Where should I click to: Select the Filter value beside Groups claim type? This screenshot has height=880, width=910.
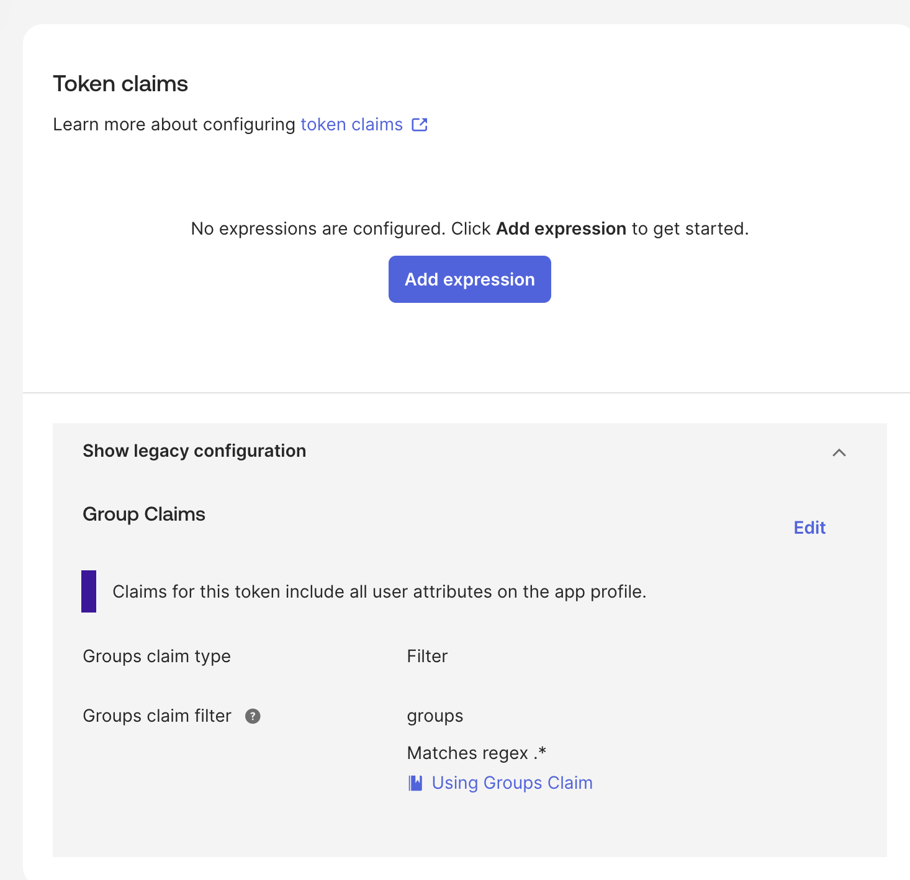click(x=427, y=656)
